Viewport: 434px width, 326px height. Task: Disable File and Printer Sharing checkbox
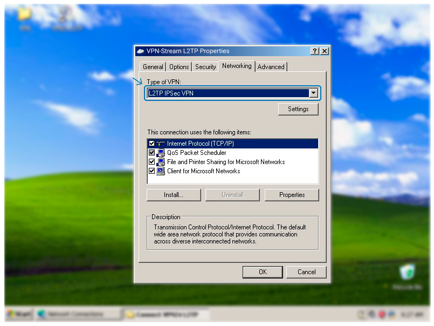coord(151,161)
